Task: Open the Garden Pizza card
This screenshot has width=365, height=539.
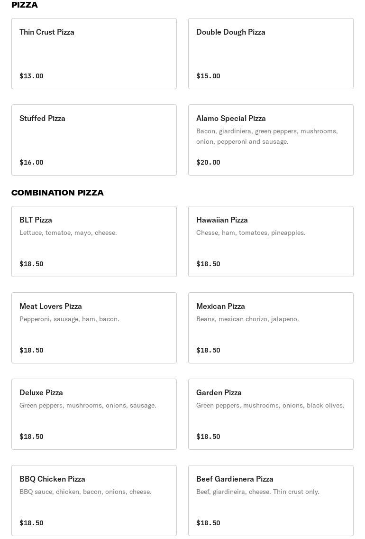Action: click(271, 414)
